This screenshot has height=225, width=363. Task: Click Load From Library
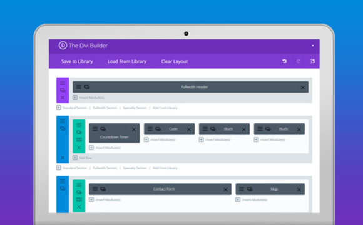point(127,61)
